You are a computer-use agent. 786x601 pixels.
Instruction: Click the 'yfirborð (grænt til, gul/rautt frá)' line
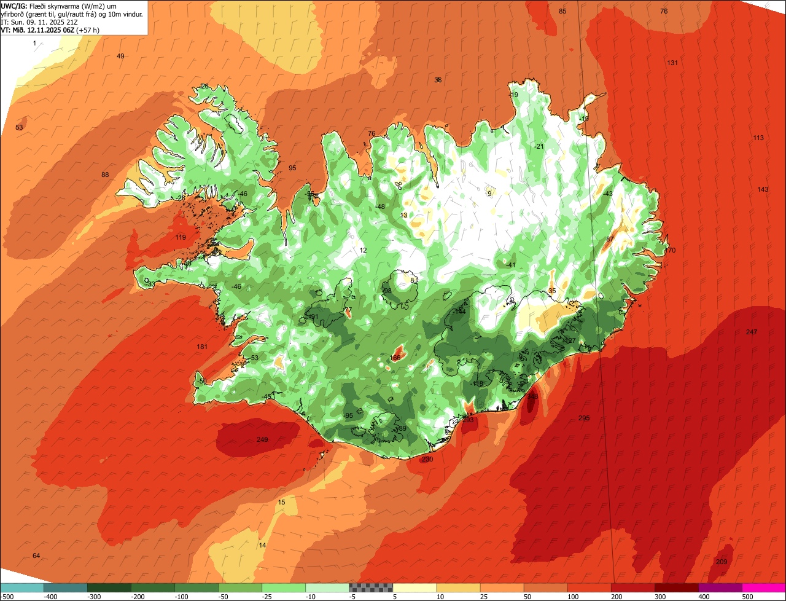[x=48, y=14]
